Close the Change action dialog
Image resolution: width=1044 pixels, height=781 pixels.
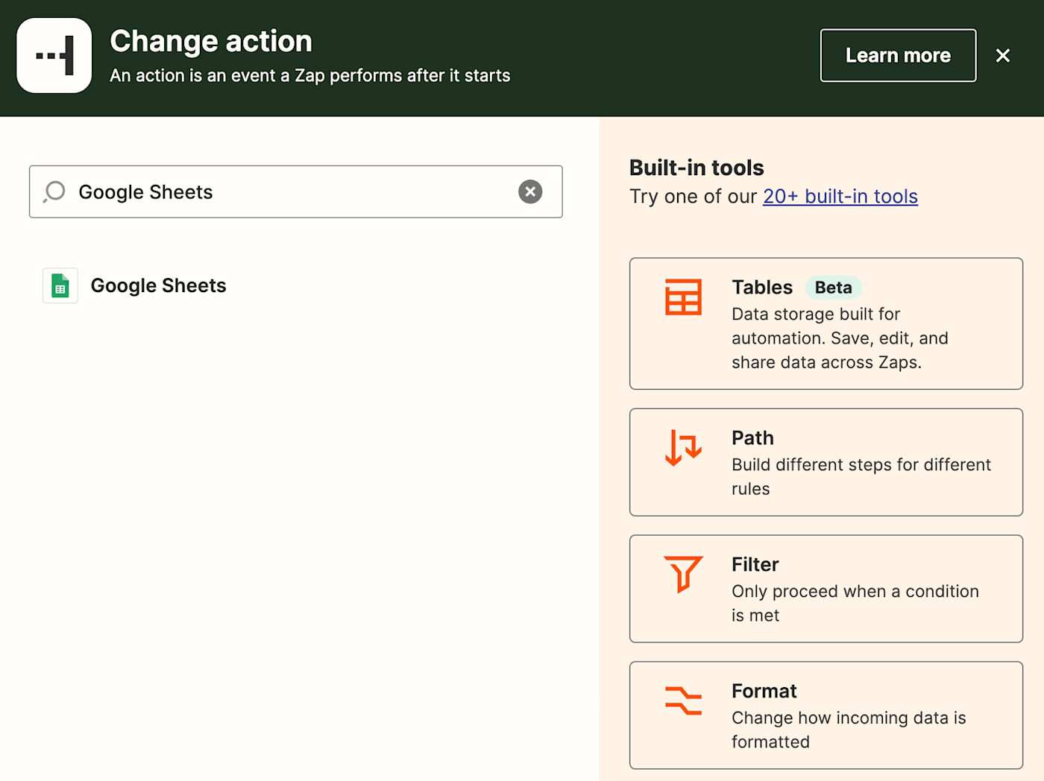[x=1003, y=56]
